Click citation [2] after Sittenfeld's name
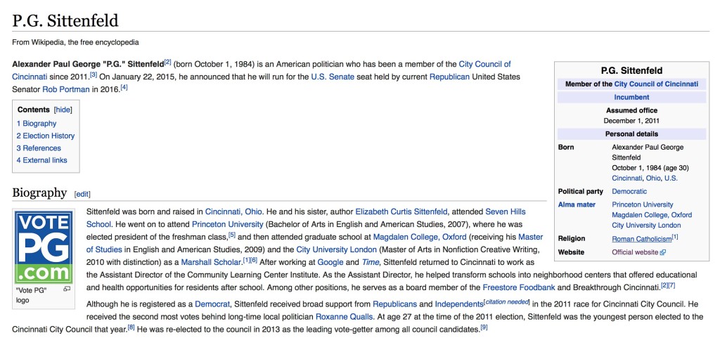This screenshot has width=720, height=345. pos(167,62)
